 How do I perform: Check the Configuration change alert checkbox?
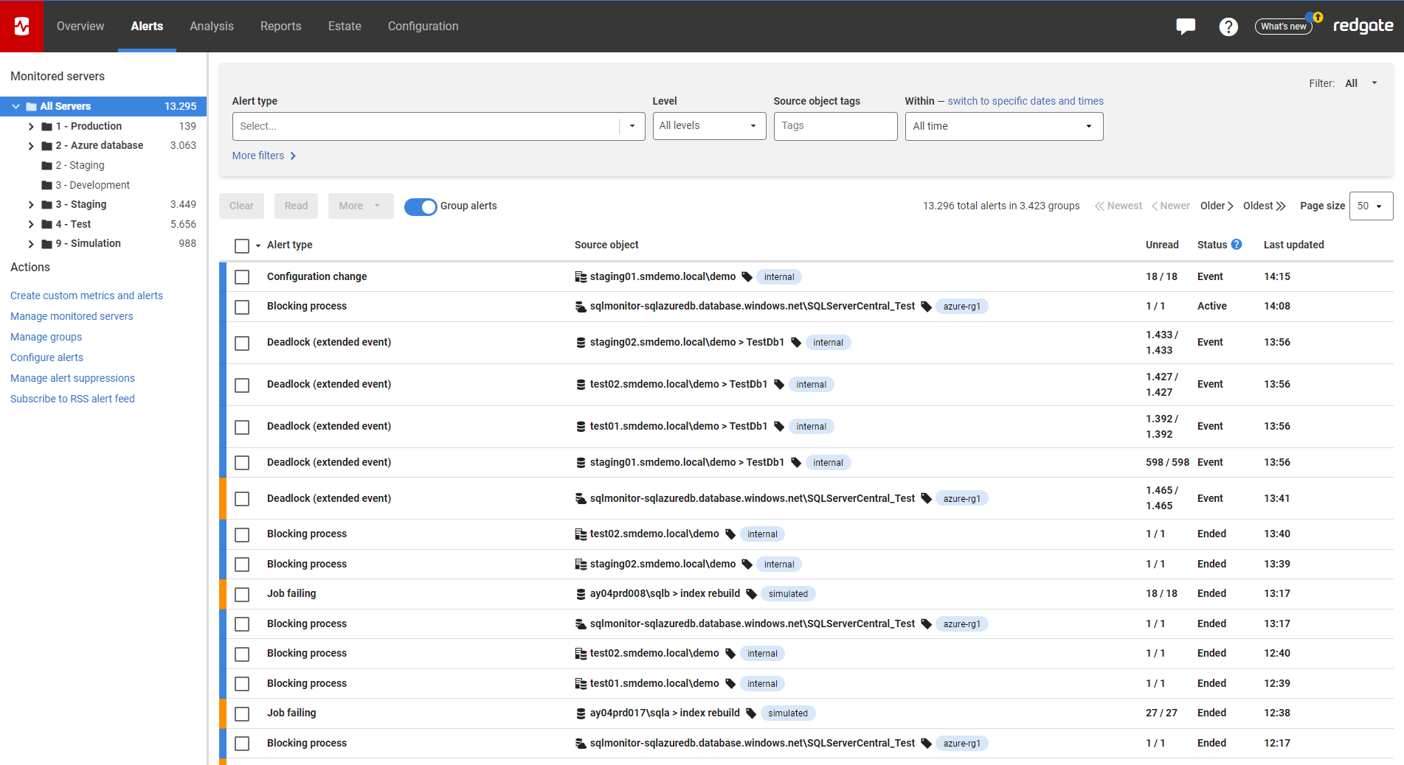(x=242, y=277)
